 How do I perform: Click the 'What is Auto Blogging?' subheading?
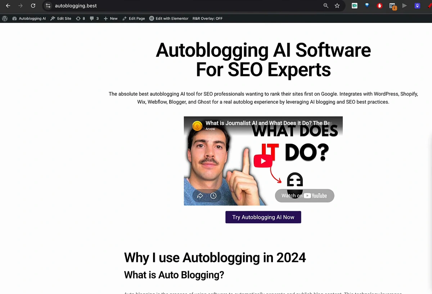(174, 275)
